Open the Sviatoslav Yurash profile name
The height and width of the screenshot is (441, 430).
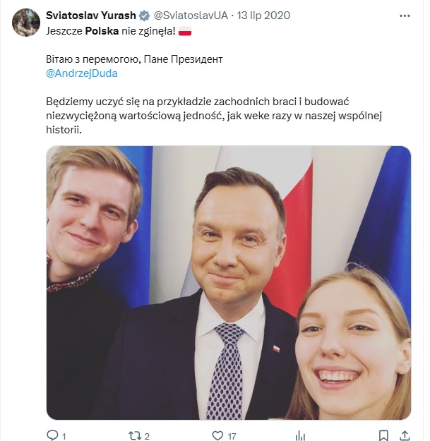coord(91,16)
